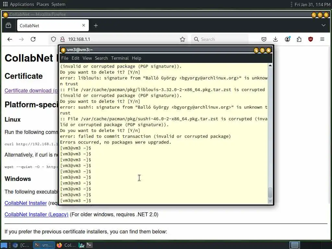
Task: Close the CollabNet tab
Action: coord(84,25)
